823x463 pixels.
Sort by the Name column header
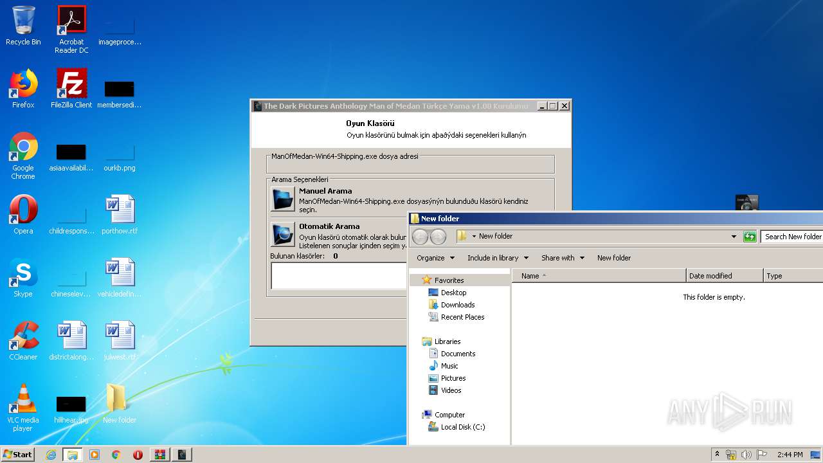pos(599,276)
